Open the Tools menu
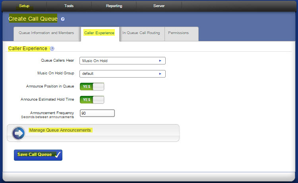The height and width of the screenshot is (183, 298). click(69, 6)
